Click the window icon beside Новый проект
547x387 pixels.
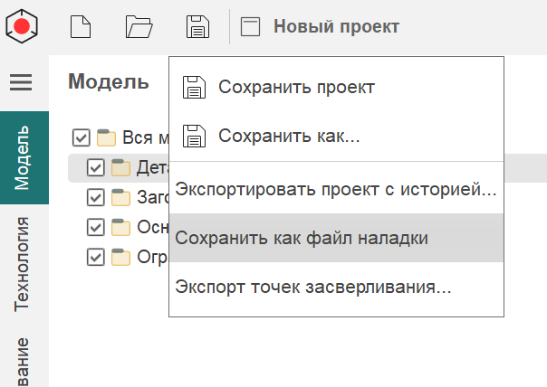pos(251,26)
